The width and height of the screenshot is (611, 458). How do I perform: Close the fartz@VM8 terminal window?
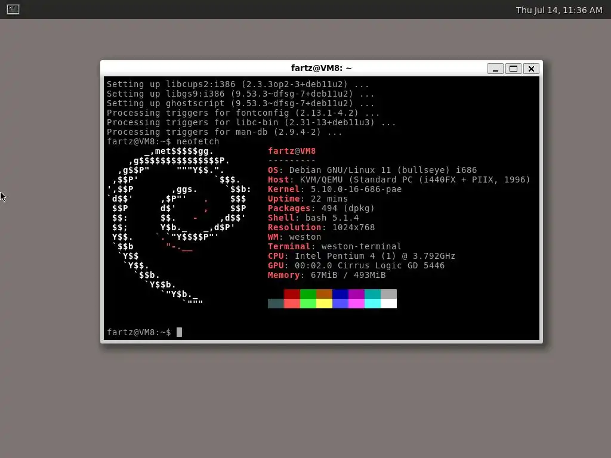click(531, 69)
